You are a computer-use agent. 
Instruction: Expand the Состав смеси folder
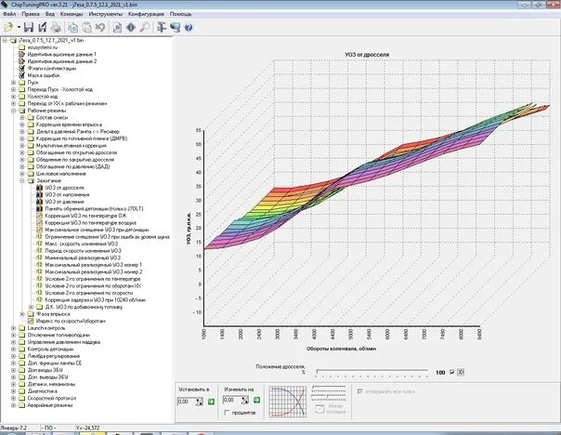[x=22, y=117]
